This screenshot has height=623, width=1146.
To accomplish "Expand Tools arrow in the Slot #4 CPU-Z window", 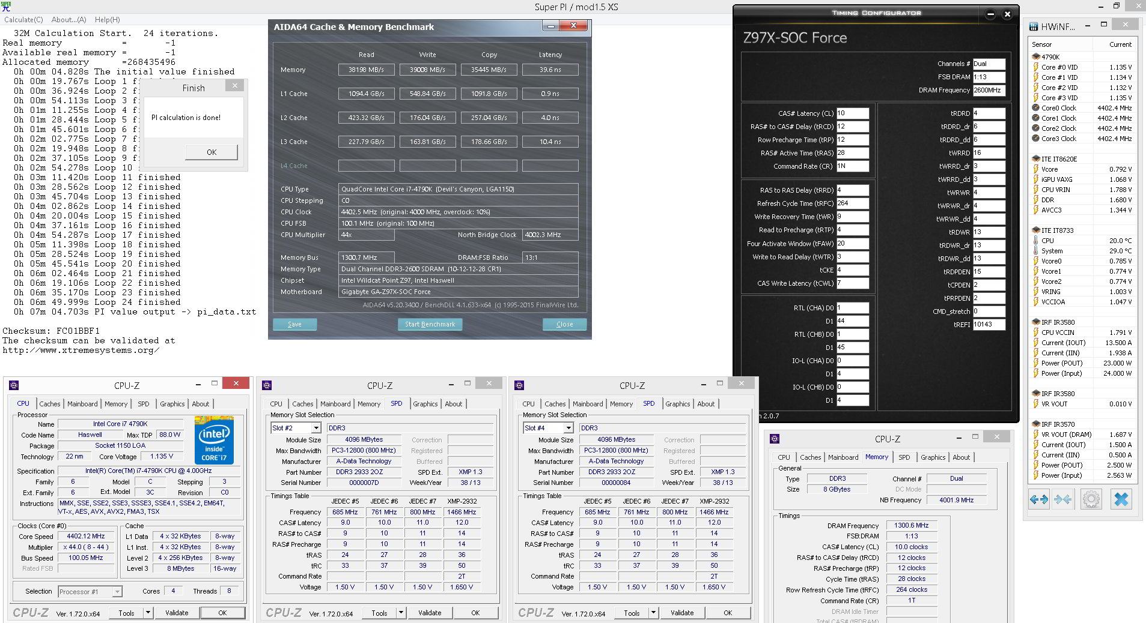I will (653, 613).
